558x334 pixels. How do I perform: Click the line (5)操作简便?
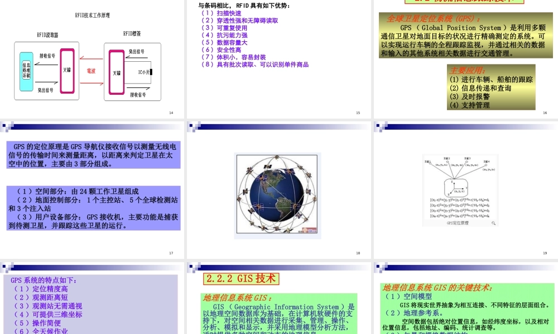[37, 323]
